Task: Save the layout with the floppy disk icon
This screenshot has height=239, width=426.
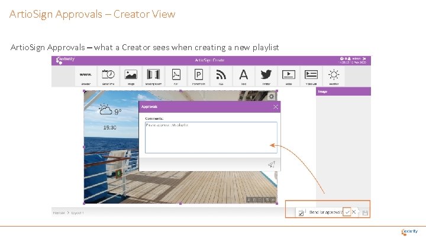Action: (365, 212)
